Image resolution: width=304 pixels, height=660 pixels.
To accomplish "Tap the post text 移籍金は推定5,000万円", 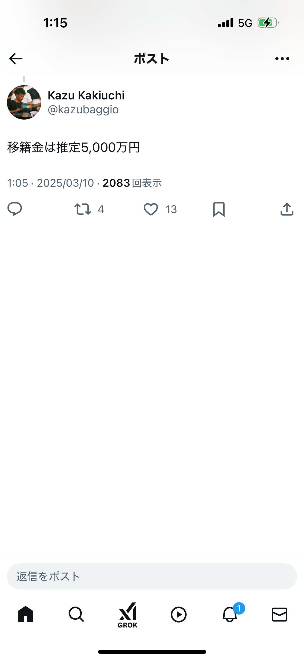I will (x=73, y=147).
